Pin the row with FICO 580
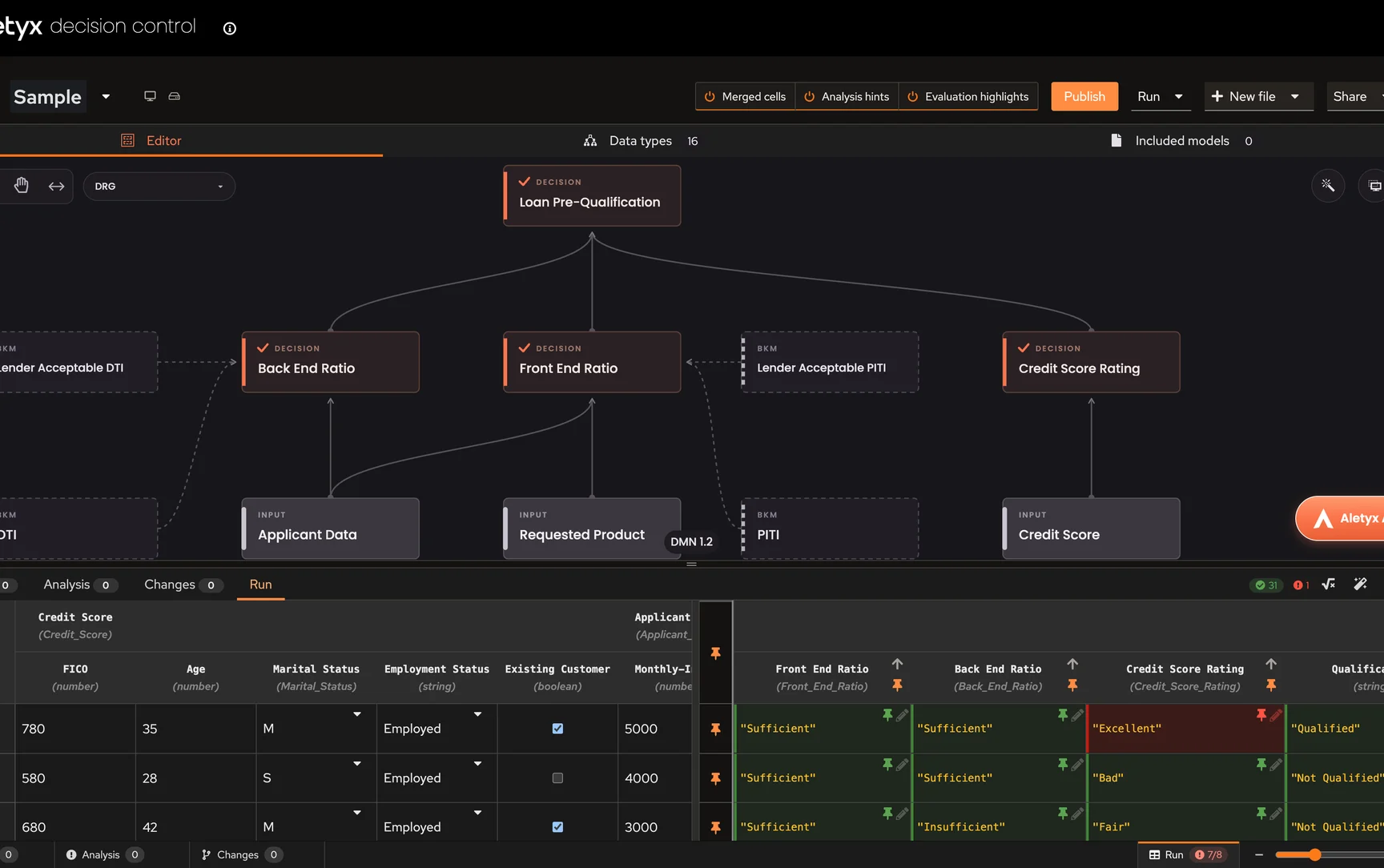This screenshot has width=1384, height=868. point(715,778)
